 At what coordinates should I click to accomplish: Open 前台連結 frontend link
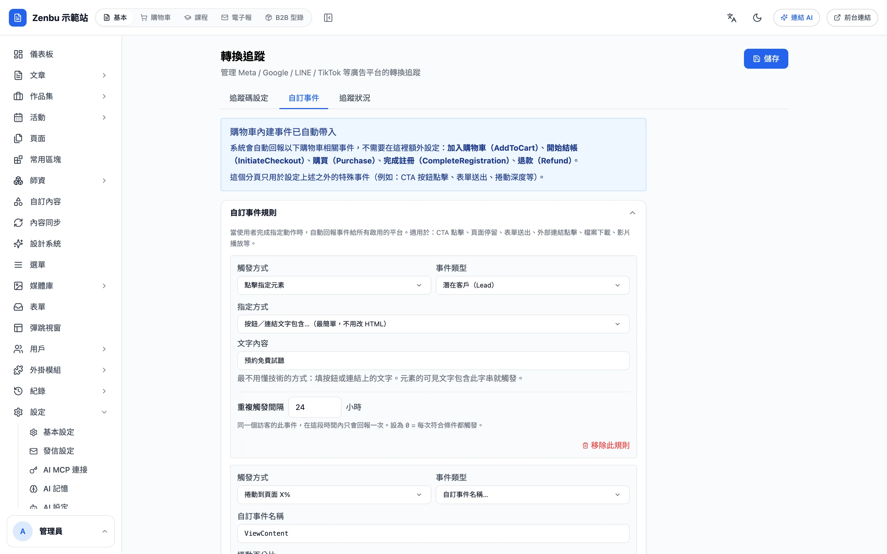[852, 17]
